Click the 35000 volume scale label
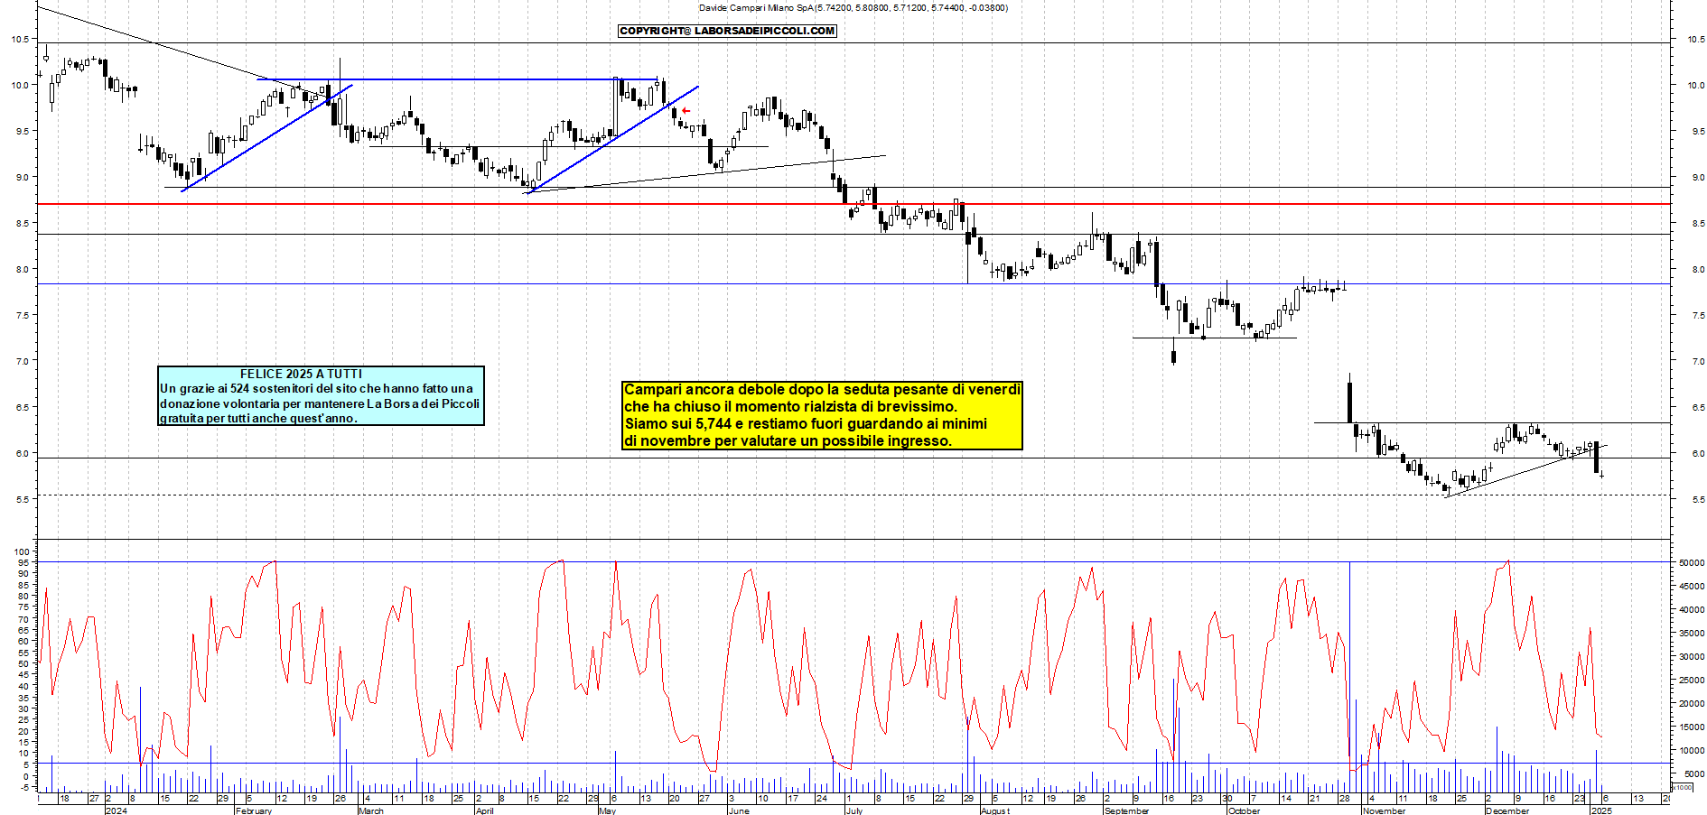1707x815 pixels. [x=1692, y=633]
